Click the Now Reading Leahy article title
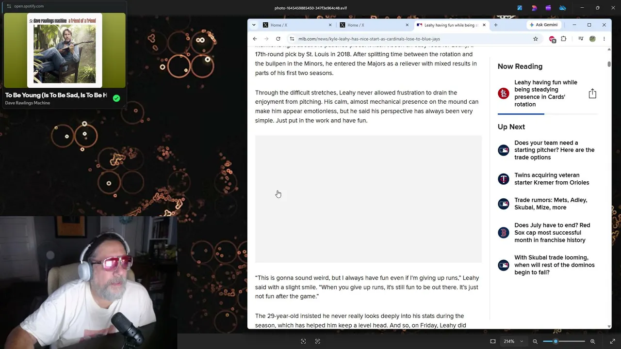Screen dimensions: 621x349 pos(546,93)
